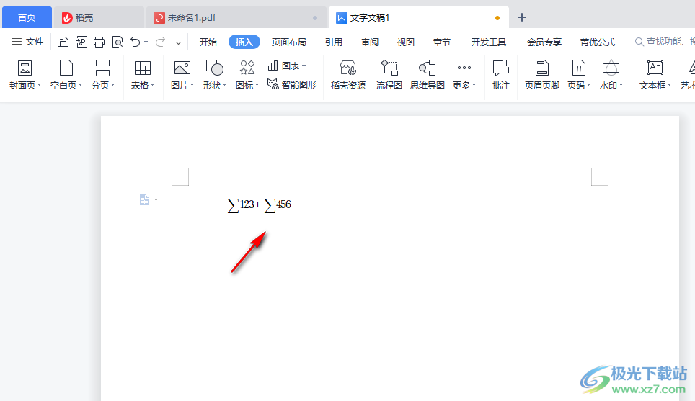Open the 开发工具 tab
The width and height of the screenshot is (695, 401).
tap(489, 42)
